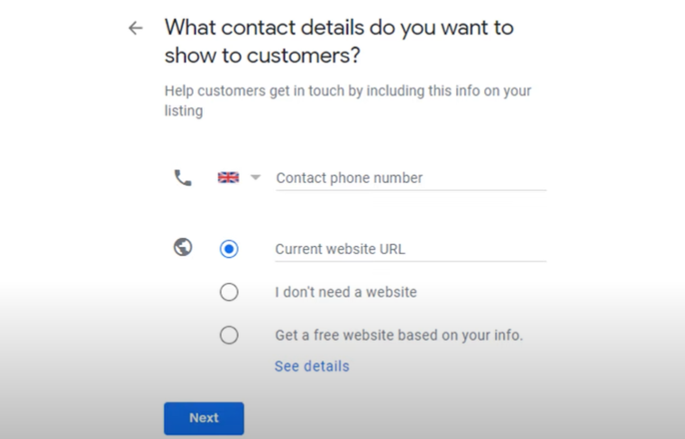The width and height of the screenshot is (685, 439).
Task: Select the free website radio button
Action: tap(229, 335)
